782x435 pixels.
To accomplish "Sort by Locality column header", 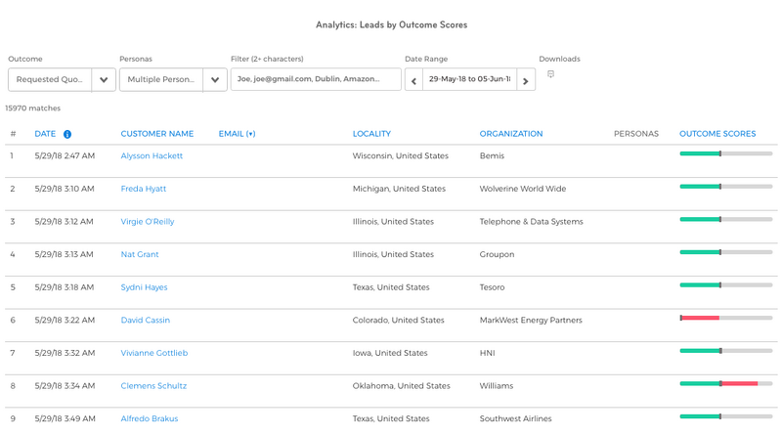I will pos(371,134).
